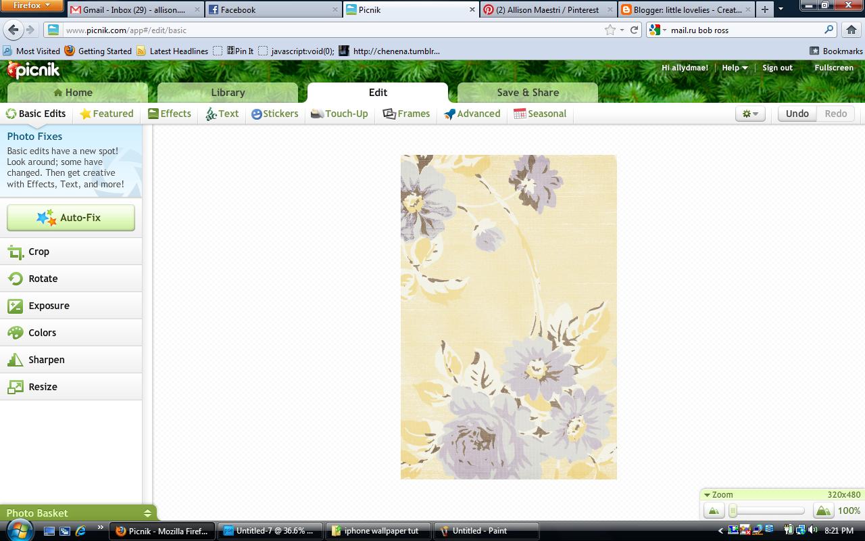Click the Zoom slider handle

[x=733, y=511]
